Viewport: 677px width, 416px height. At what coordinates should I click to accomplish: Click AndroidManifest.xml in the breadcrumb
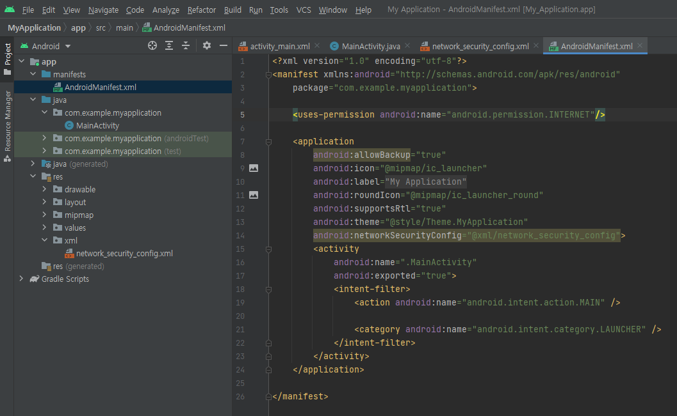pos(184,27)
